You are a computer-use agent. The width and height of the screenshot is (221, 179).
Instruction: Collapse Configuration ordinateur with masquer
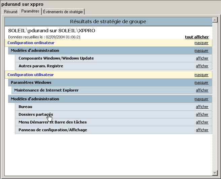[201, 43]
